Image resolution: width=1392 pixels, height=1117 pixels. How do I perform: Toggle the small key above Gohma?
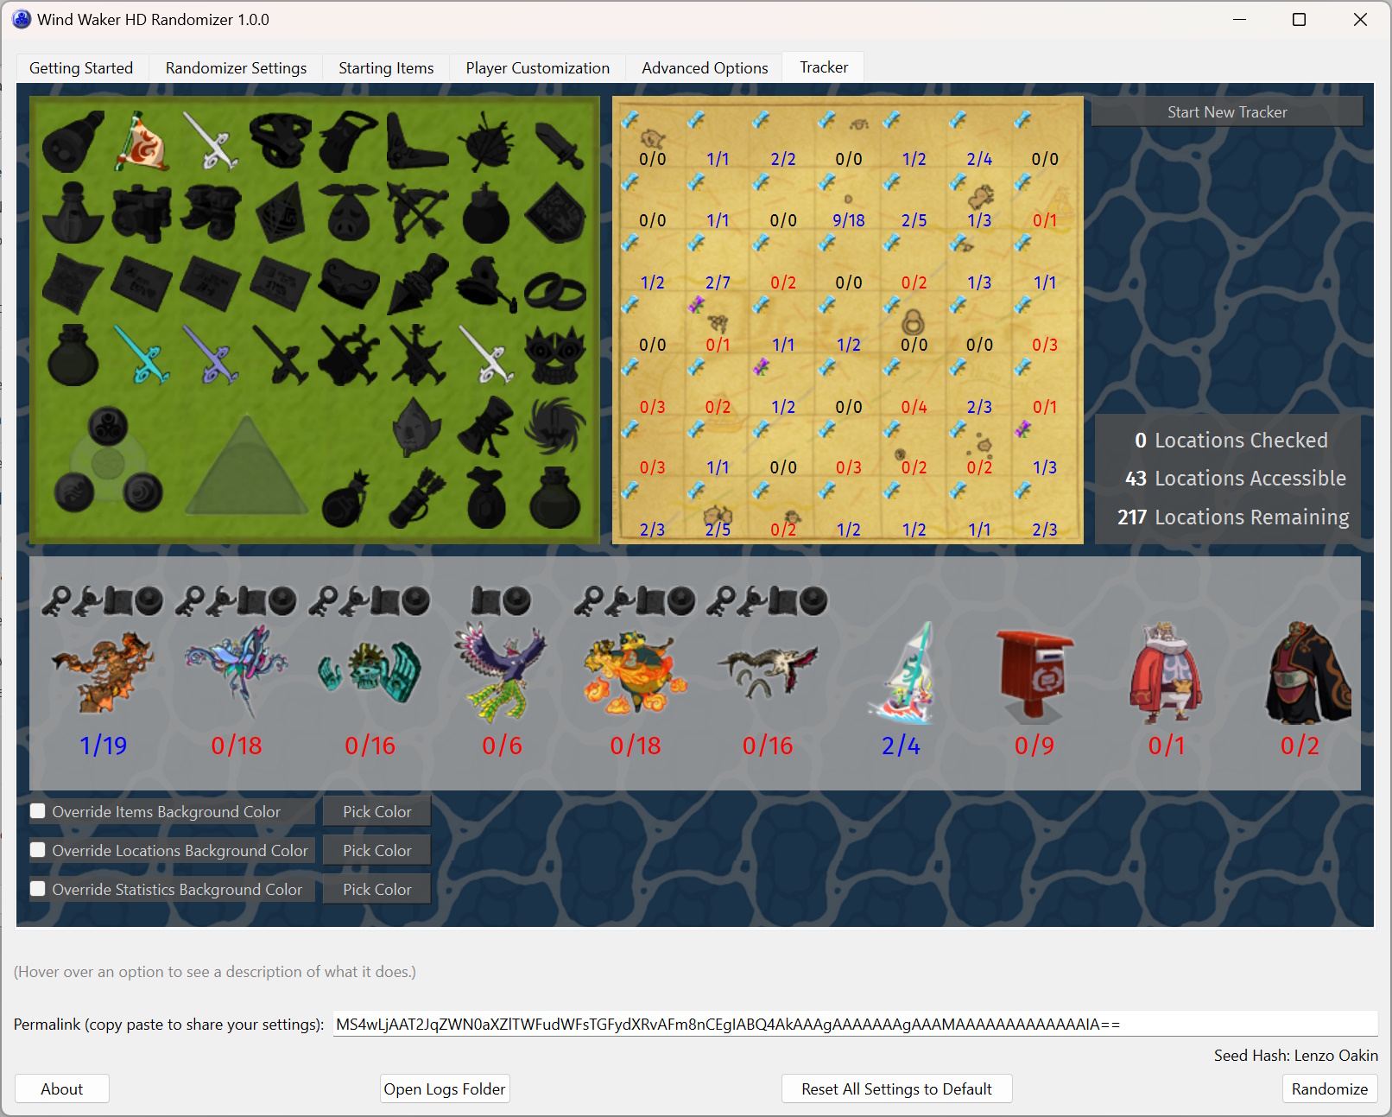57,601
